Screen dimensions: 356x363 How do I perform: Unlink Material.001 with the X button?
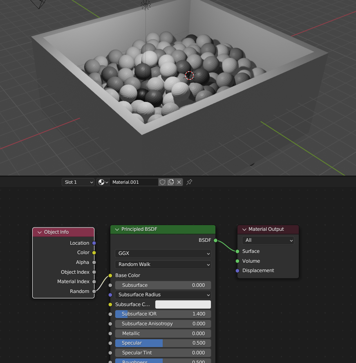(x=179, y=182)
